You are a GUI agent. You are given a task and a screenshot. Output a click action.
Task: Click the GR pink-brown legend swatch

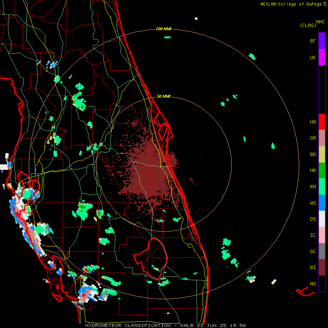coord(322,138)
